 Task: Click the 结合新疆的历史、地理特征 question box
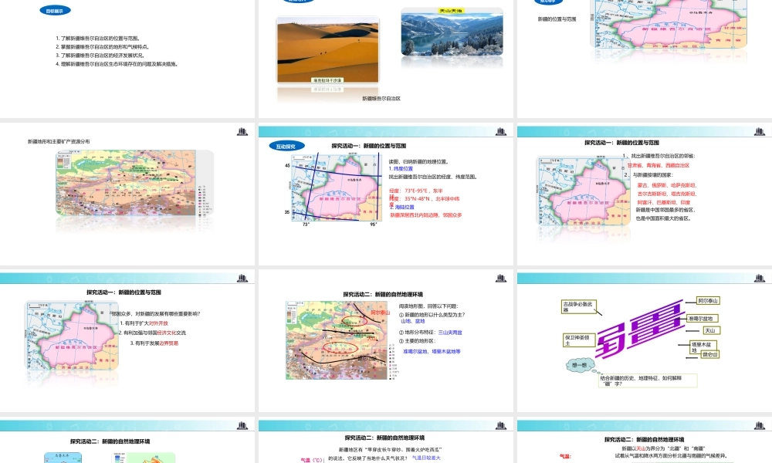tap(648, 380)
